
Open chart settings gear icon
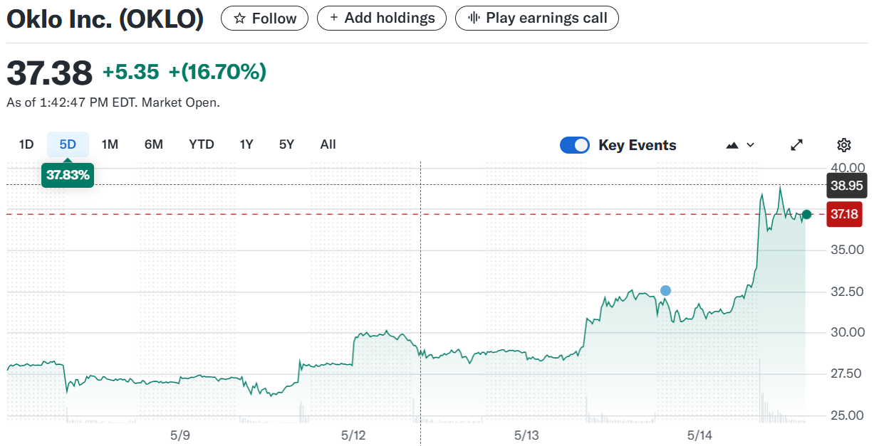(x=844, y=145)
